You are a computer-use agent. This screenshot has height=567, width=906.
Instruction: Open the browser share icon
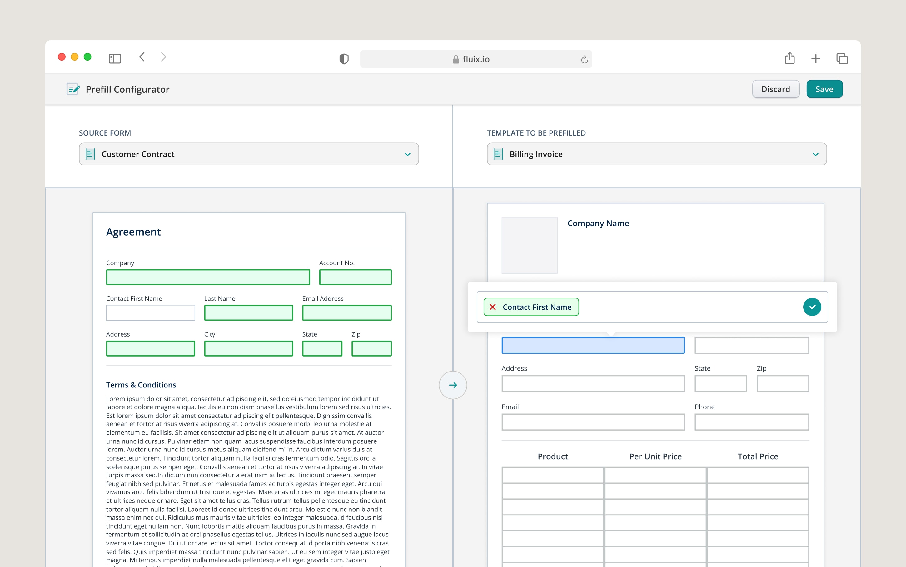[789, 58]
